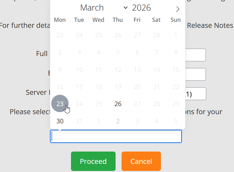Select highlighted date 23 in calendar

click(x=60, y=104)
